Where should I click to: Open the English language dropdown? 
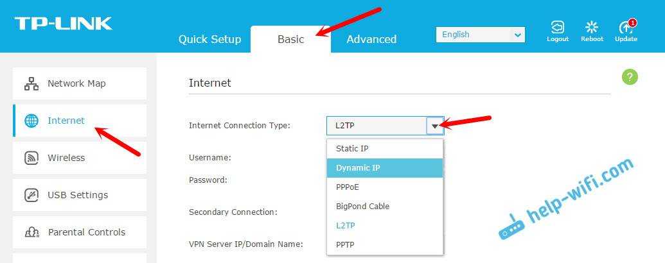tap(480, 35)
